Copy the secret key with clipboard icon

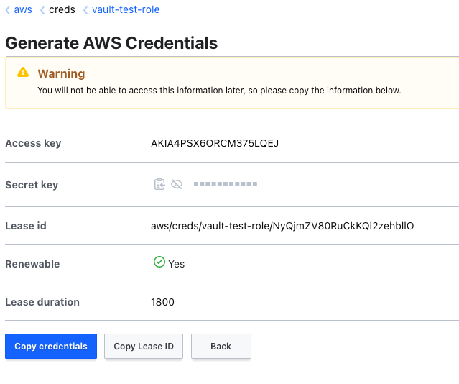(x=159, y=185)
